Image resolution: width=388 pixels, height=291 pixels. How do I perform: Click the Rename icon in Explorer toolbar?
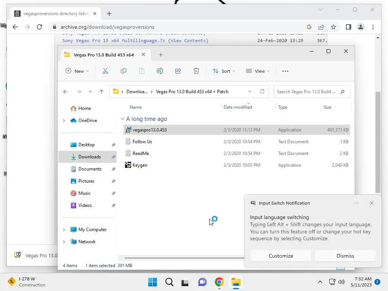[x=160, y=71]
